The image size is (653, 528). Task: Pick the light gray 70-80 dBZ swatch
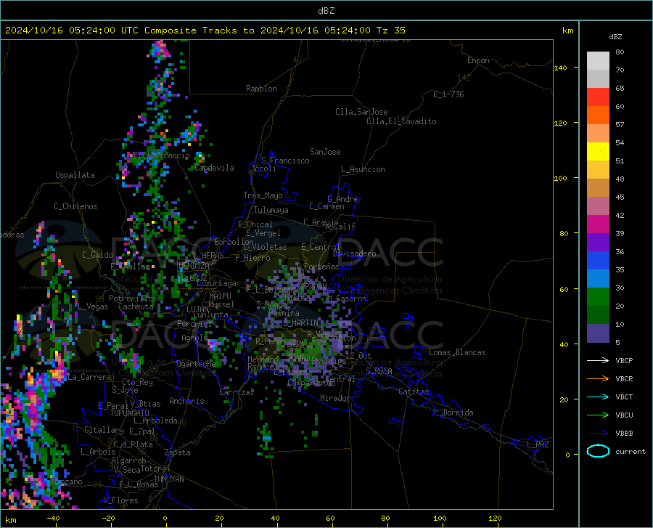[x=598, y=61]
